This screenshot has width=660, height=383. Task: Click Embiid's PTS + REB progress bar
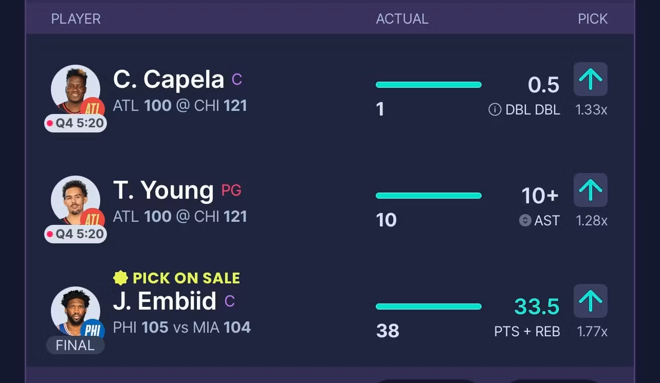pos(428,307)
